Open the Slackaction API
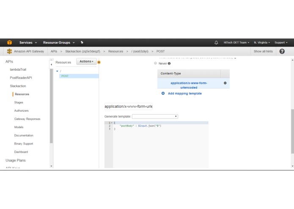The image size is (294, 209). point(18,86)
